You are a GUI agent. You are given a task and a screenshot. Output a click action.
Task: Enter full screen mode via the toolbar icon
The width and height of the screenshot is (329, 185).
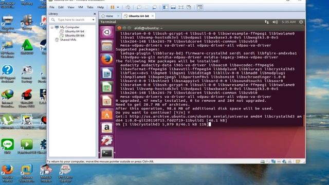click(x=181, y=7)
